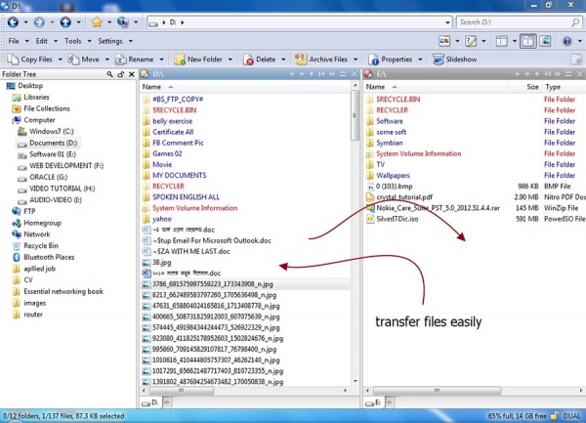Click the D:\ pane header menu icon

[343, 74]
